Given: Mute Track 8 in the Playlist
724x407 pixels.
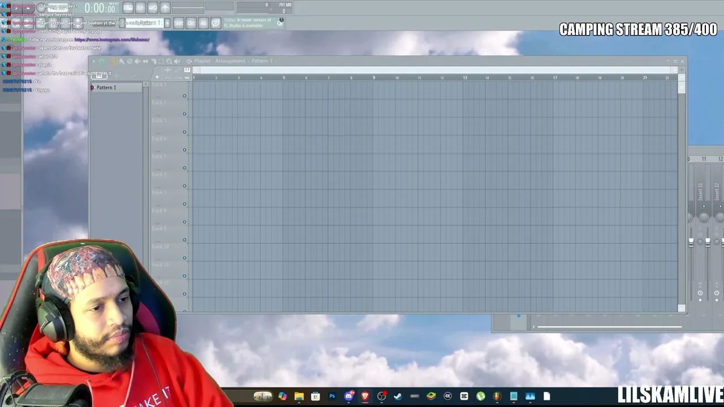Looking at the screenshot, I should [x=184, y=222].
